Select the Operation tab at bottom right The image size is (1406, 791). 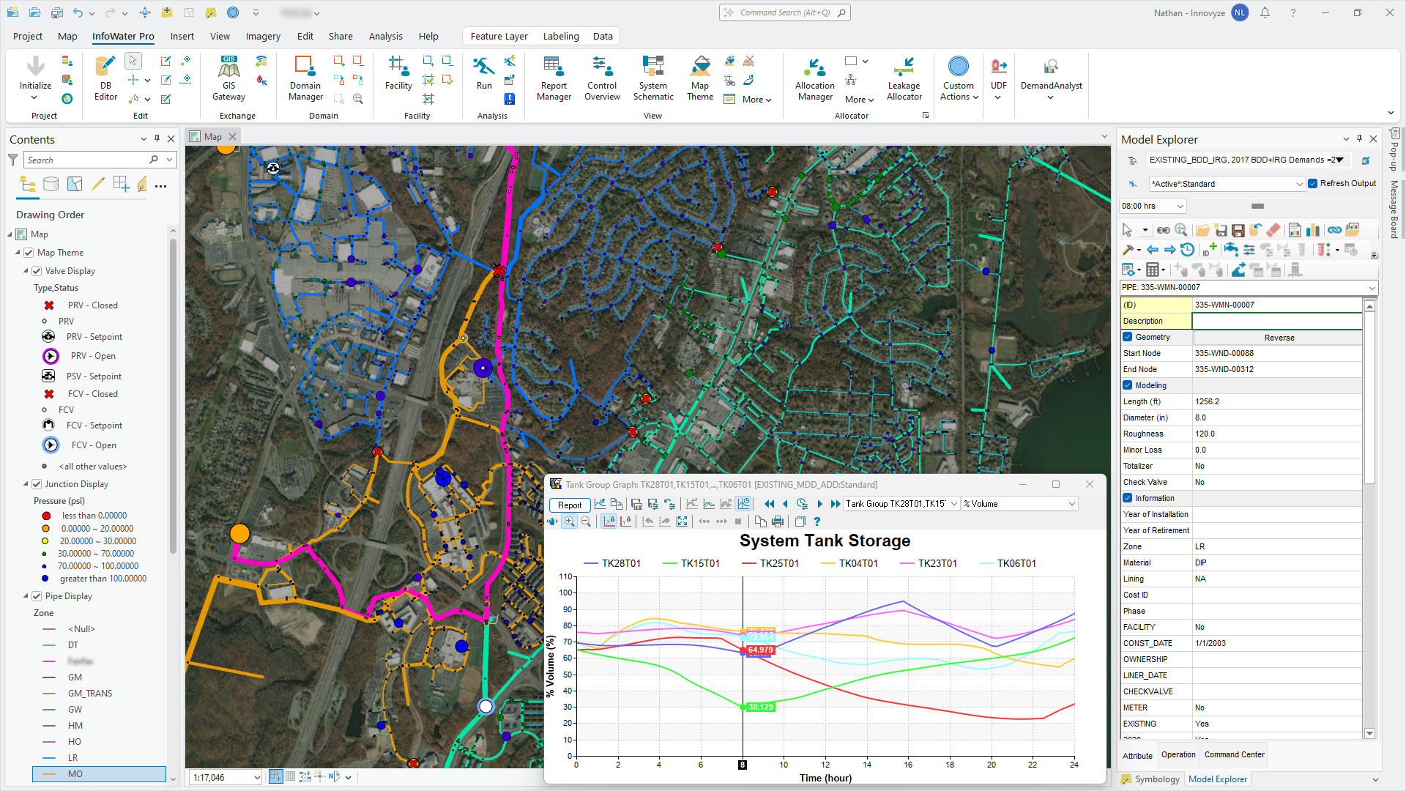coord(1178,754)
